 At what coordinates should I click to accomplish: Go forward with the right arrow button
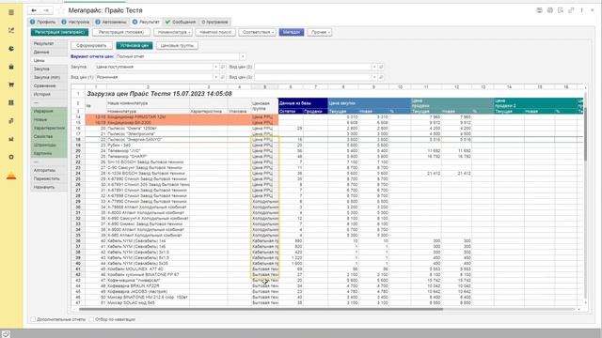pos(46,10)
